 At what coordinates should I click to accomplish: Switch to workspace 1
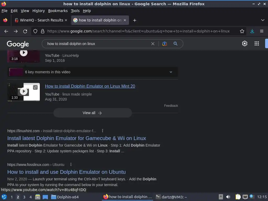point(12,197)
